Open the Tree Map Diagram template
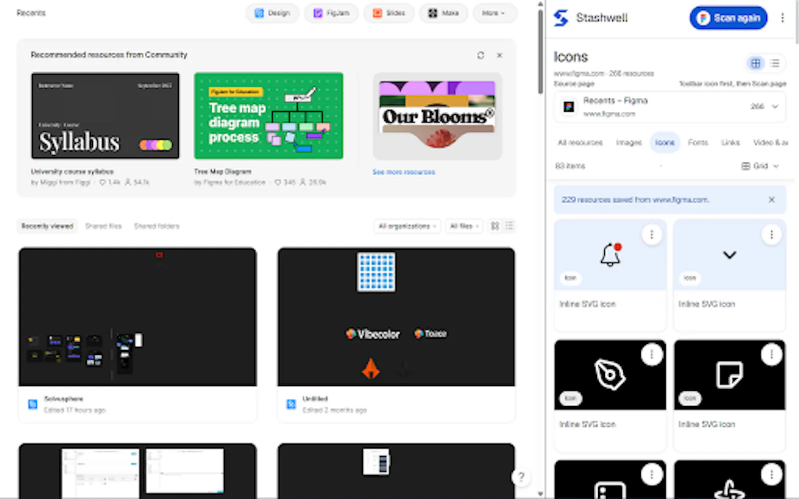 coord(269,116)
